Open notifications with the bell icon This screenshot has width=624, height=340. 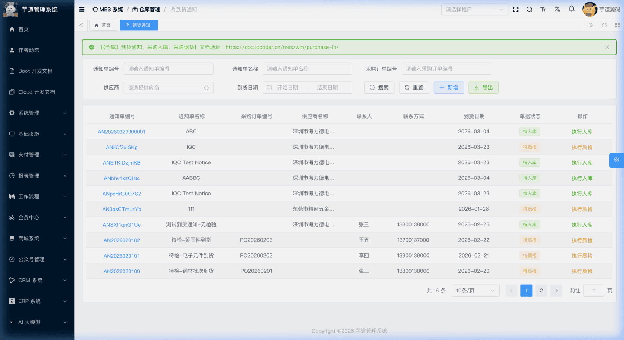[x=571, y=9]
